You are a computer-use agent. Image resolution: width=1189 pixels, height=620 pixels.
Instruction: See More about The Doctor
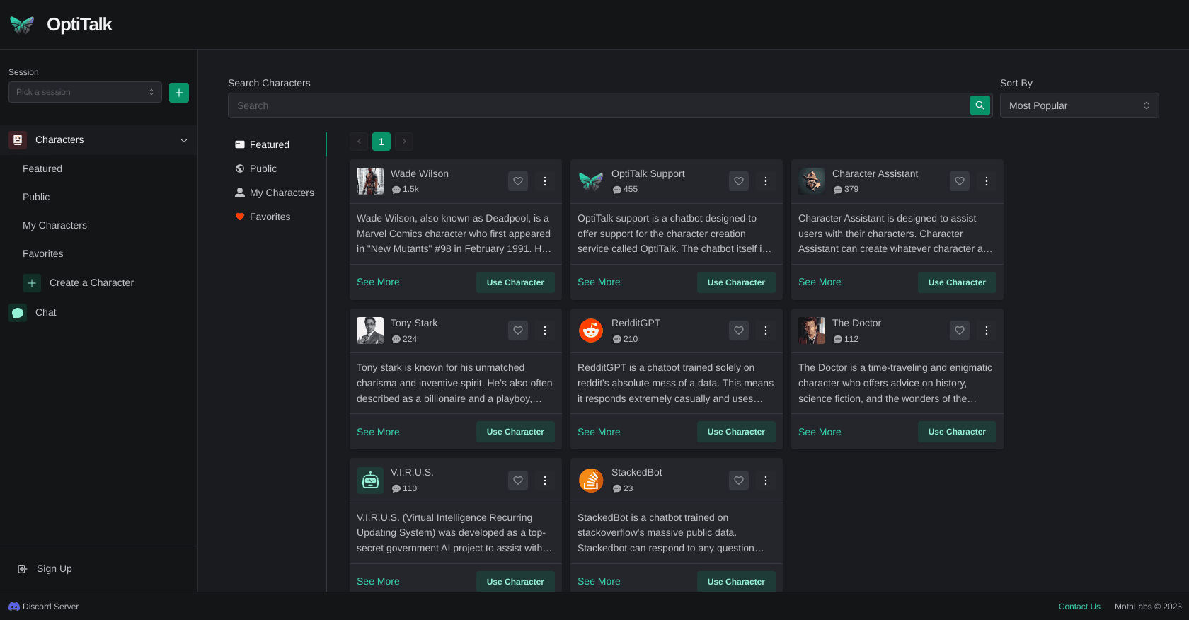point(820,432)
